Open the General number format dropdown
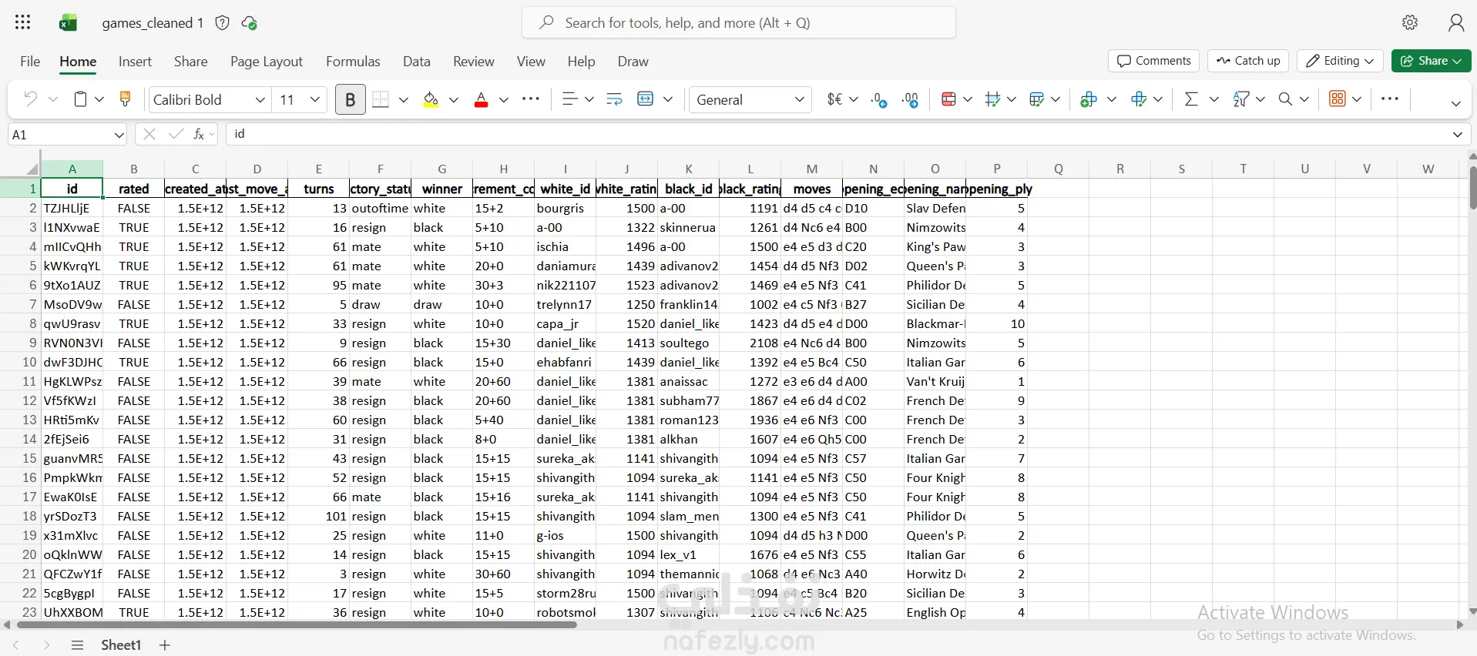 pyautogui.click(x=750, y=99)
